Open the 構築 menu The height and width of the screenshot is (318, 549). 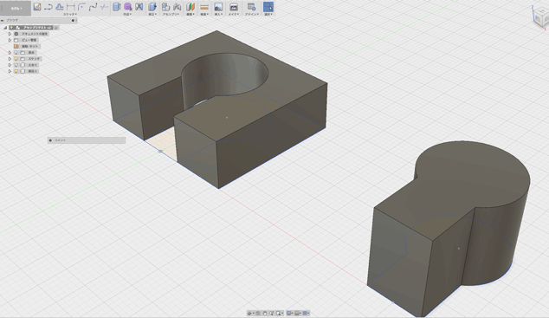pos(191,14)
